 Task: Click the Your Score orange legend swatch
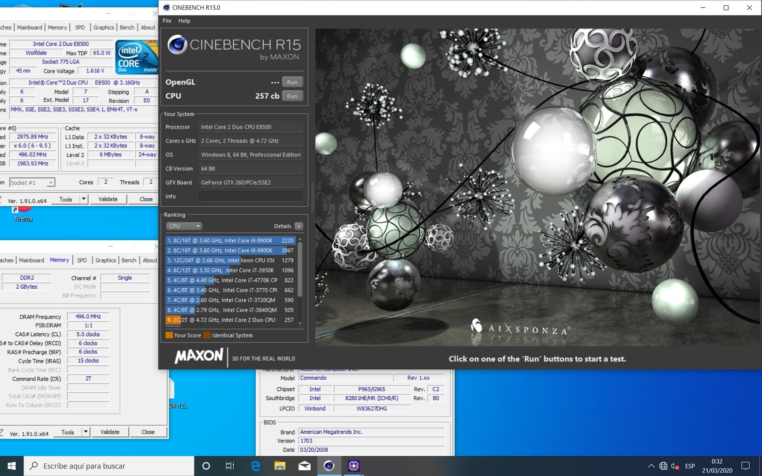tap(169, 335)
